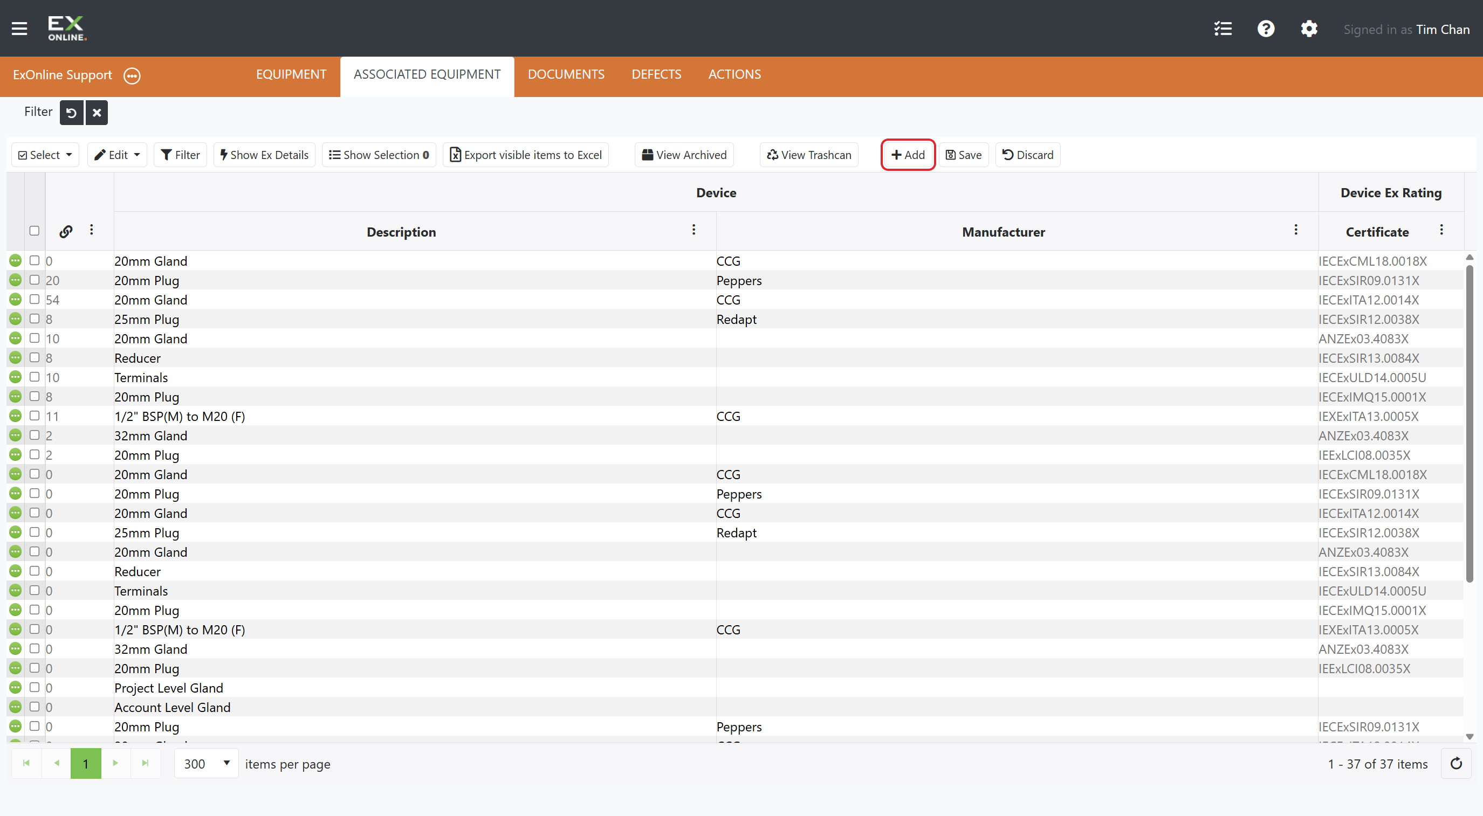This screenshot has height=816, width=1483.
Task: Click the View Trashcan button
Action: point(809,155)
